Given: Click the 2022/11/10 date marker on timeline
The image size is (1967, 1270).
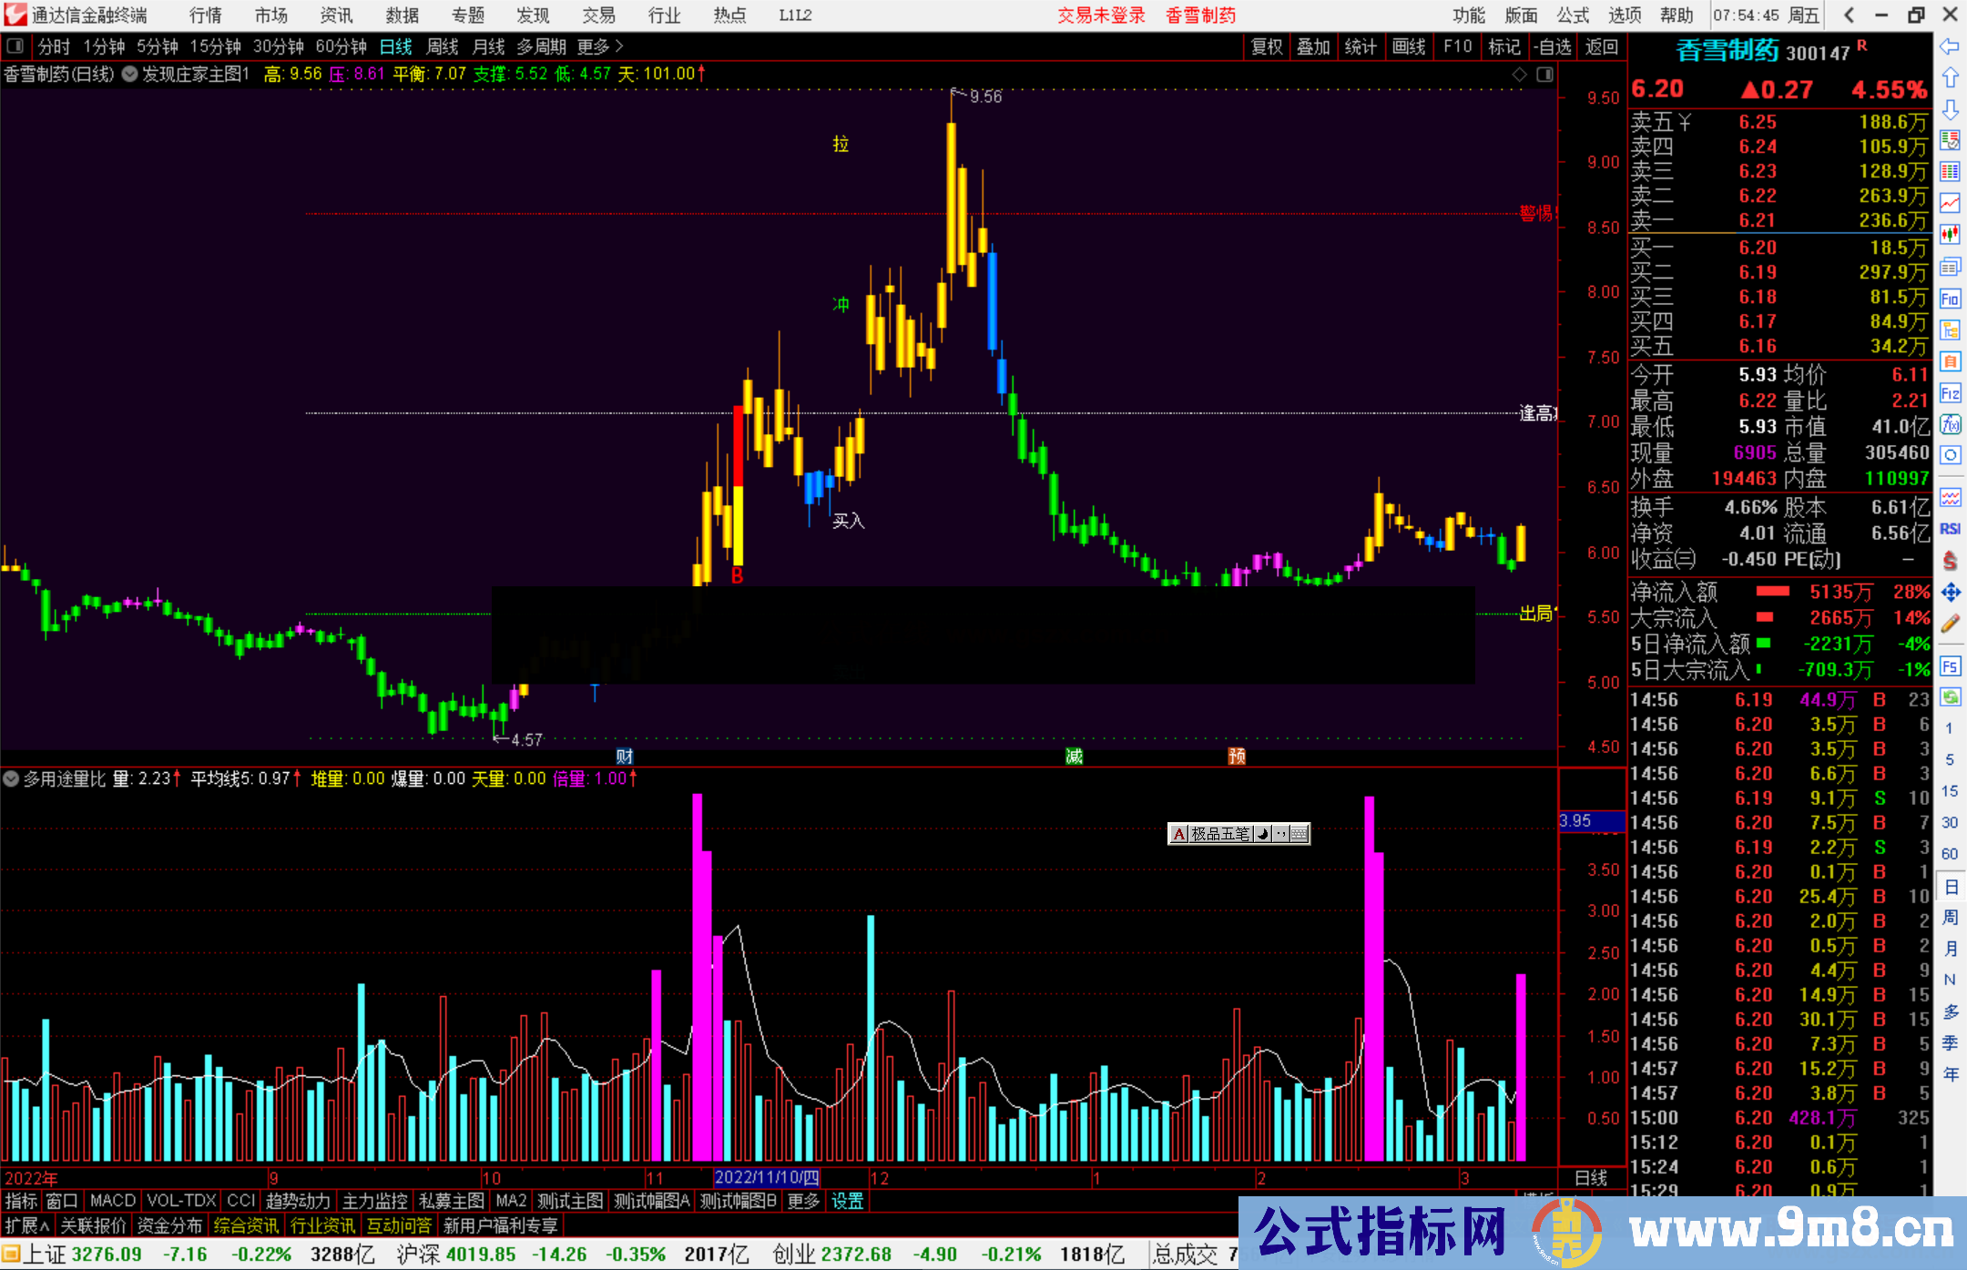Looking at the screenshot, I should tap(767, 1178).
